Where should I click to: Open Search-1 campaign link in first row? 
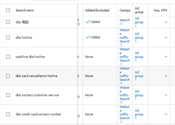124,22
